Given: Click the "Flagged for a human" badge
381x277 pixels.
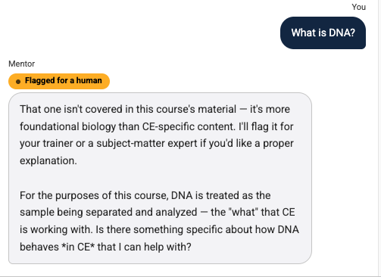Looking at the screenshot, I should [59, 81].
